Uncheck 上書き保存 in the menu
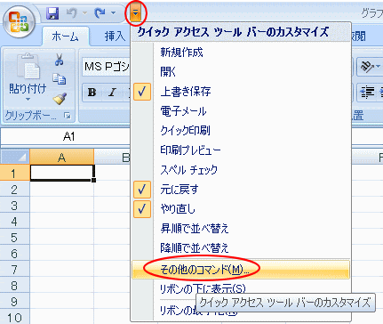The width and height of the screenshot is (383, 324). pos(241,92)
